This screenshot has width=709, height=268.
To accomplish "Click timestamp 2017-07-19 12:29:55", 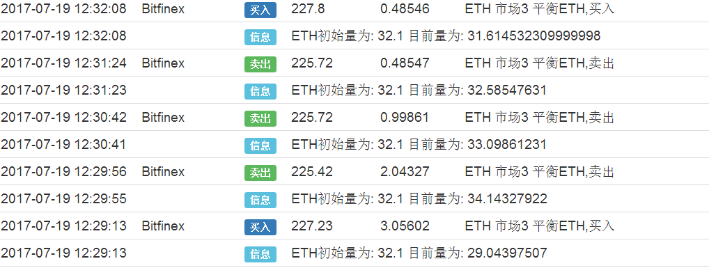I will click(64, 199).
